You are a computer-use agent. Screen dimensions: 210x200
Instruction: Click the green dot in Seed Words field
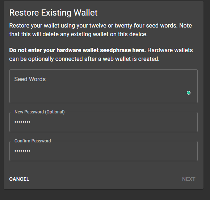(189, 93)
